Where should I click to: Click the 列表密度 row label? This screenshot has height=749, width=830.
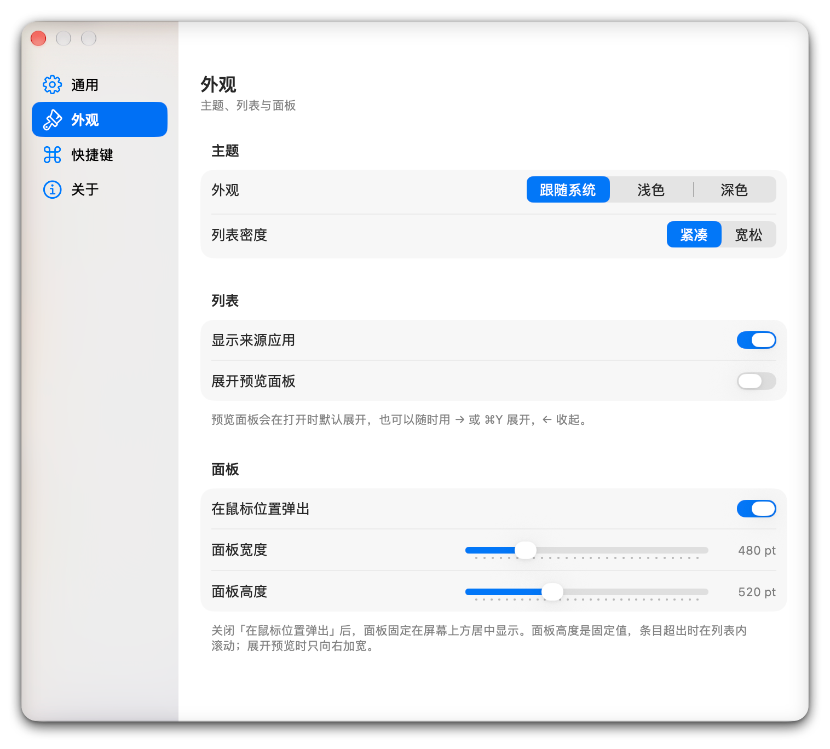click(x=239, y=235)
